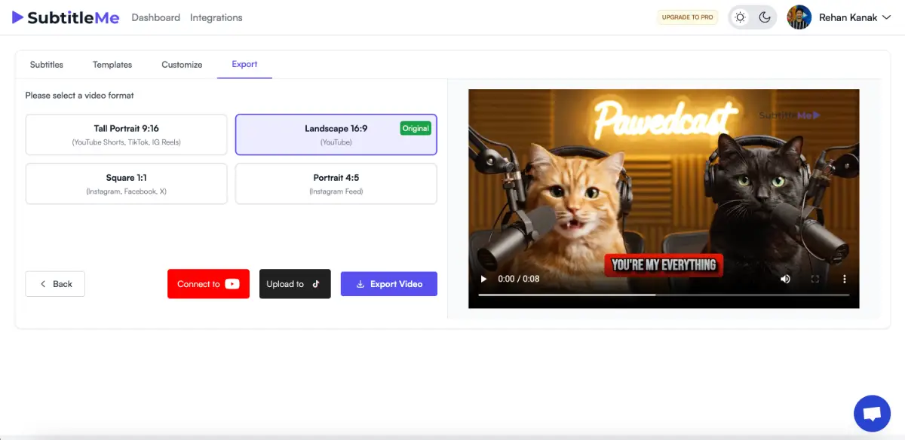Select Tall Portrait 9:16 format
The height and width of the screenshot is (440, 905).
coord(127,134)
